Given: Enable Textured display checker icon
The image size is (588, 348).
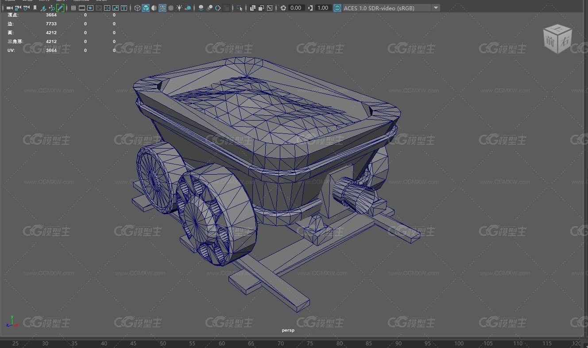Looking at the screenshot, I should coord(171,8).
